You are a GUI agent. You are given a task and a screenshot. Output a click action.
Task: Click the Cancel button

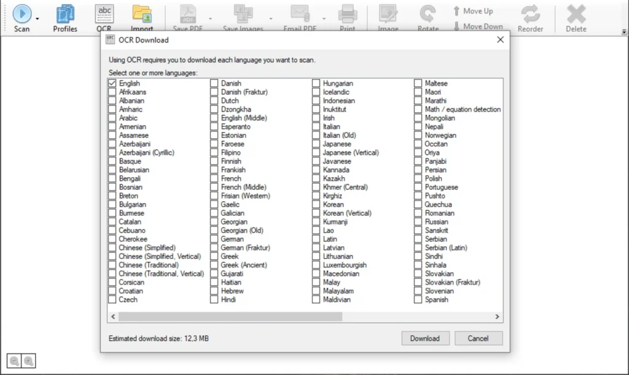(478, 338)
